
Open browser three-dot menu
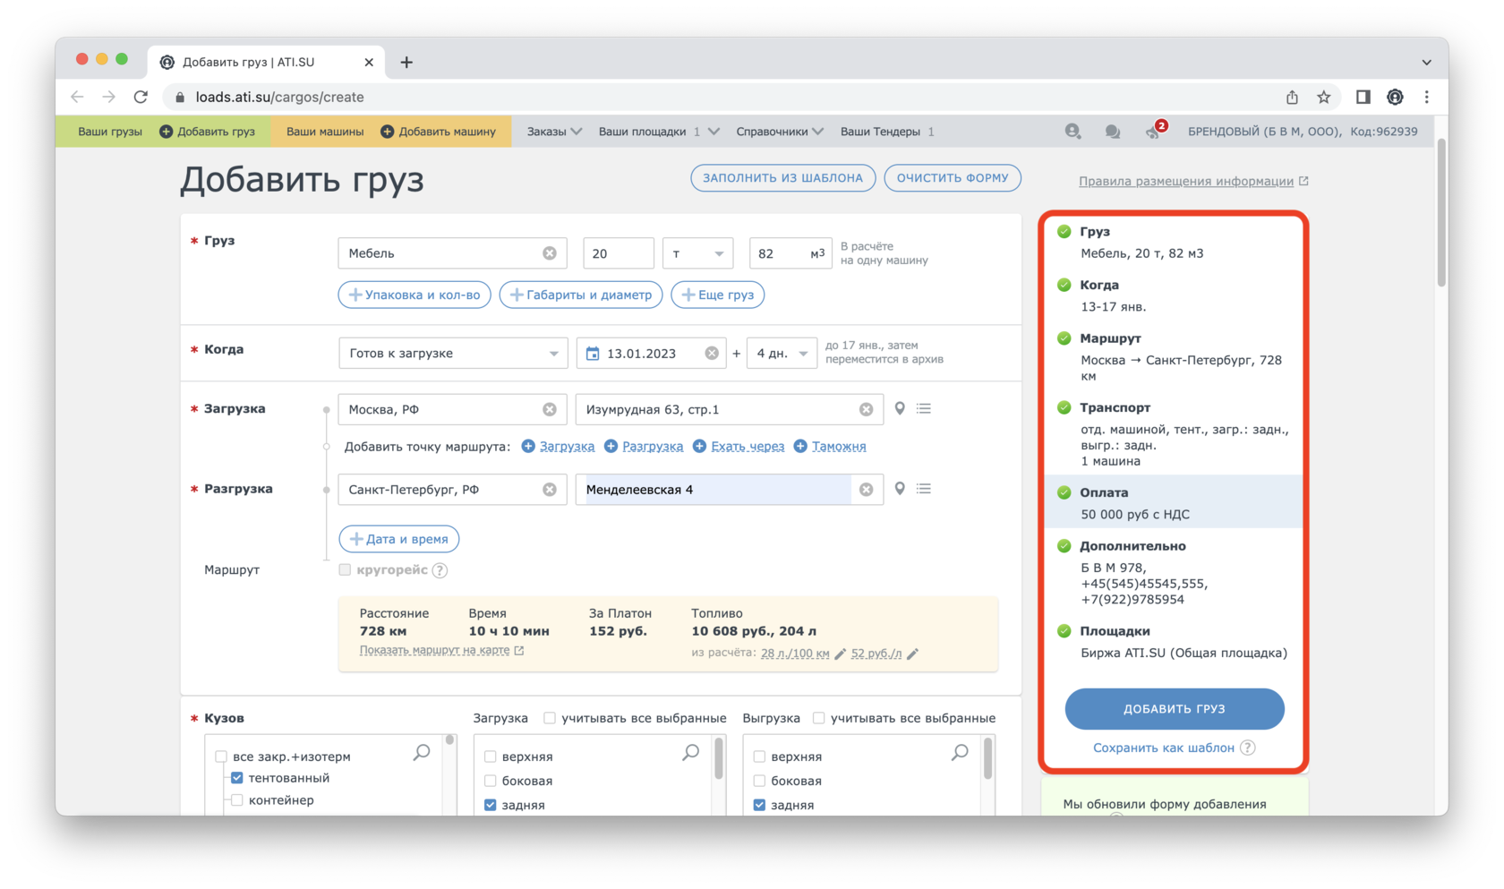[x=1427, y=97]
